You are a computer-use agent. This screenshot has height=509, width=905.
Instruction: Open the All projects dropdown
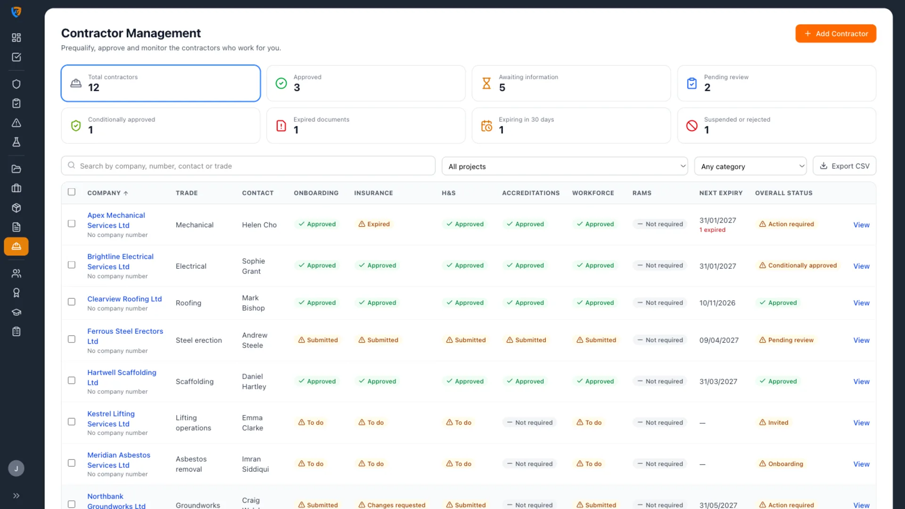coord(565,166)
